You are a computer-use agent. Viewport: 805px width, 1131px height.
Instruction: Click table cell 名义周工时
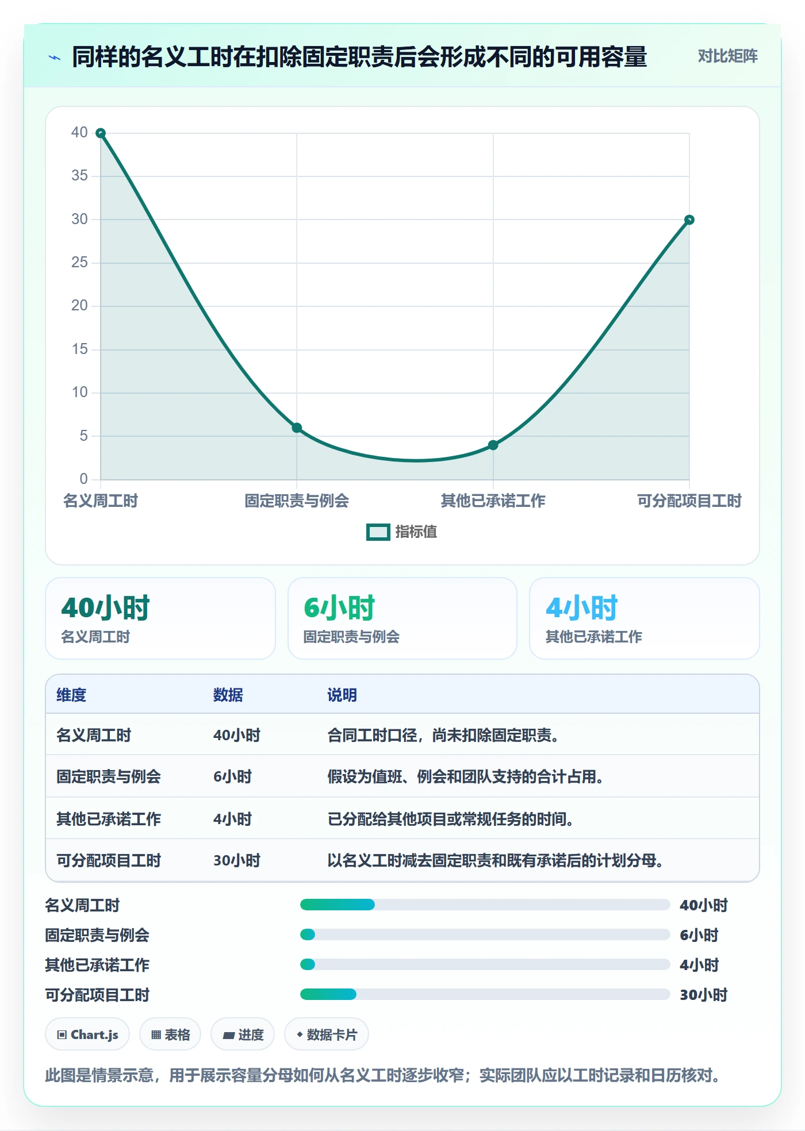(x=94, y=736)
